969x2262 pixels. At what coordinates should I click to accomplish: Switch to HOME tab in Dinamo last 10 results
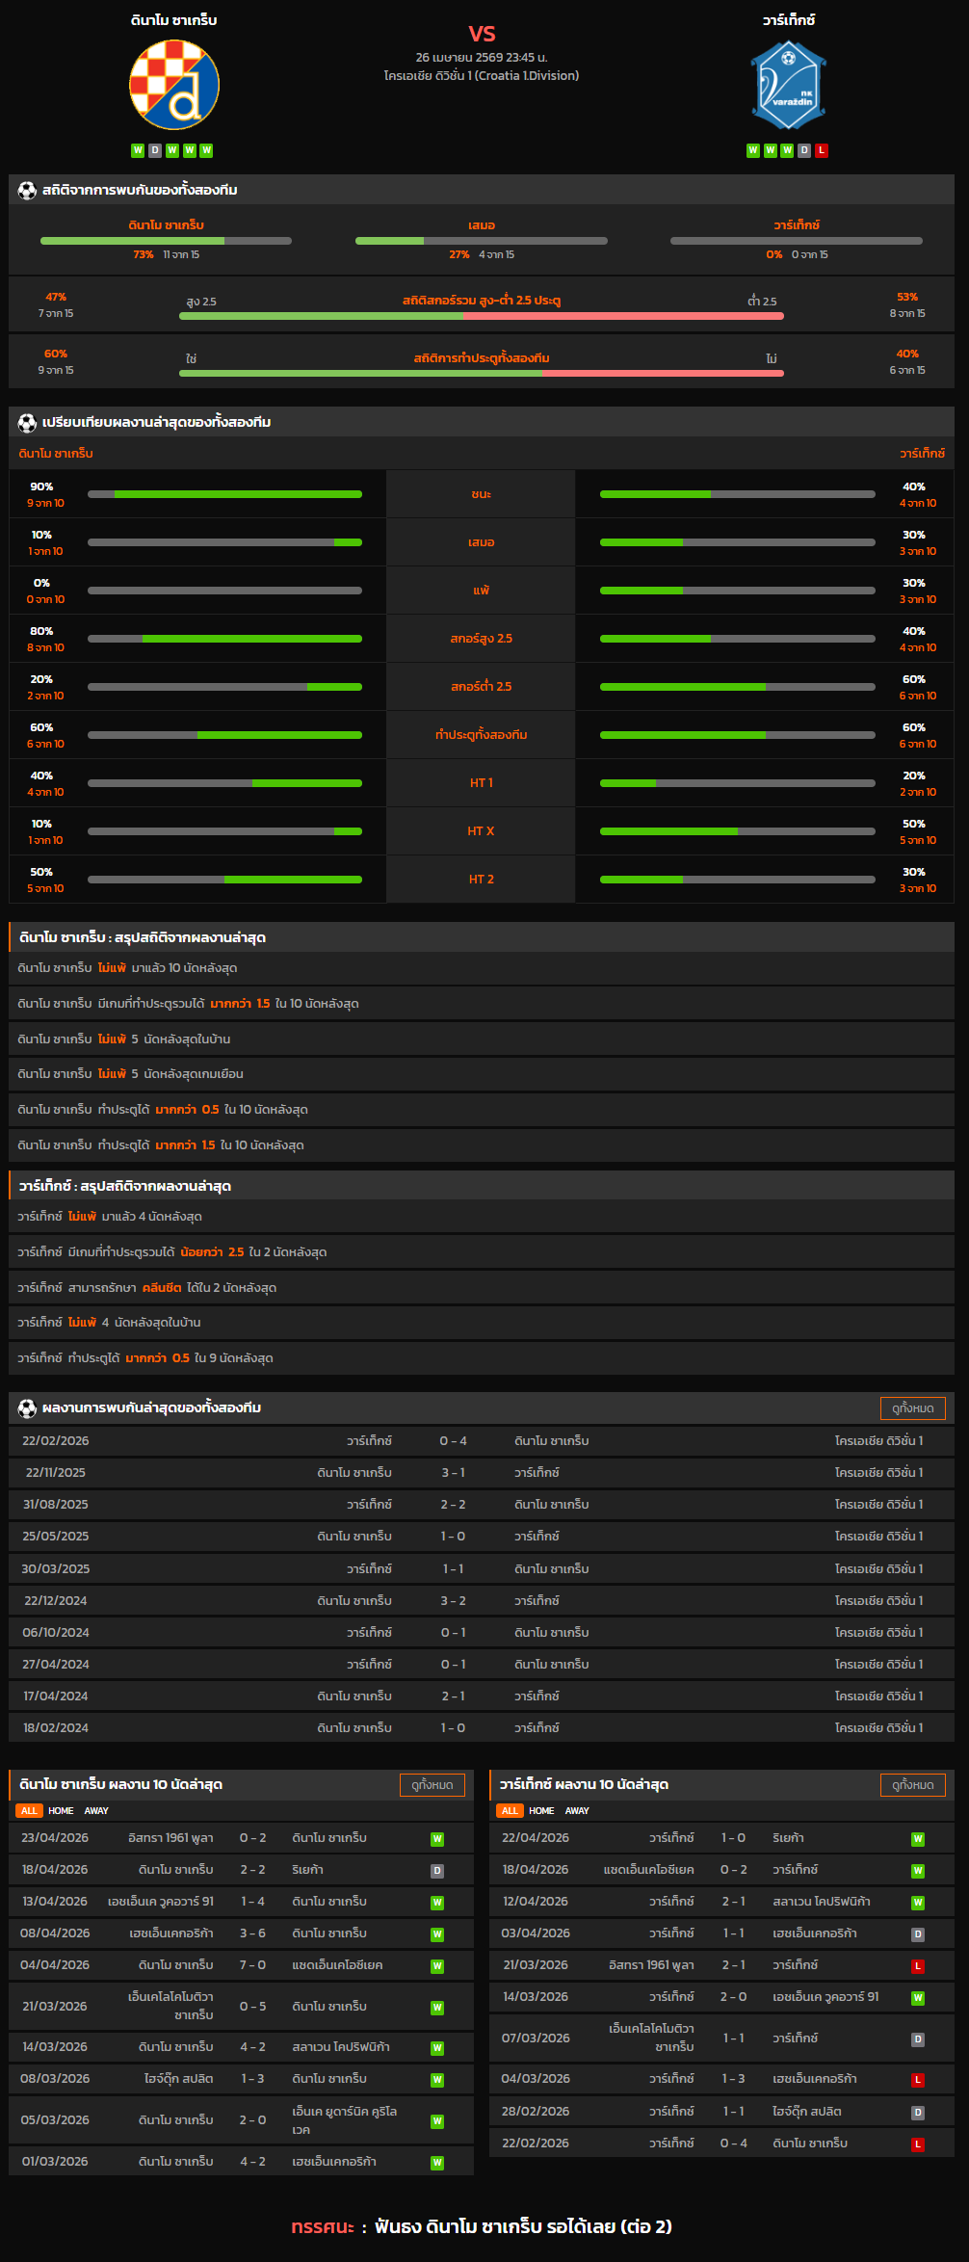pos(61,1811)
